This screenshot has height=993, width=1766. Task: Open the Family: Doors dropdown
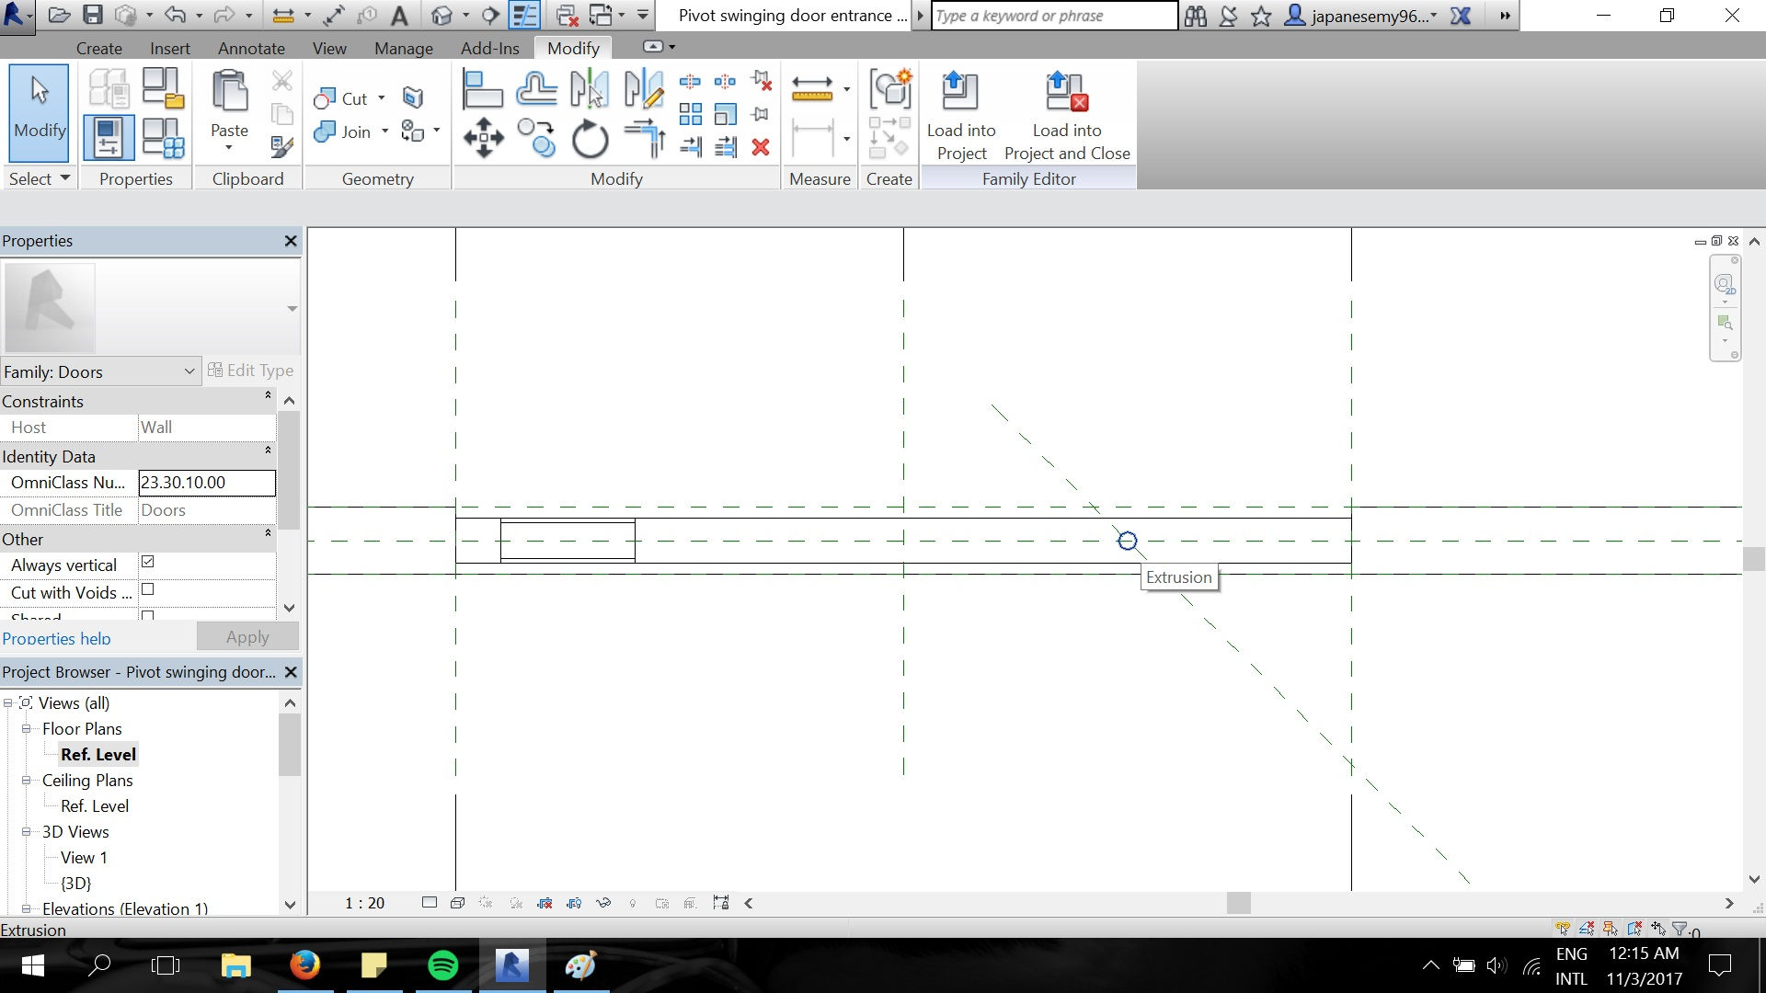coord(99,371)
